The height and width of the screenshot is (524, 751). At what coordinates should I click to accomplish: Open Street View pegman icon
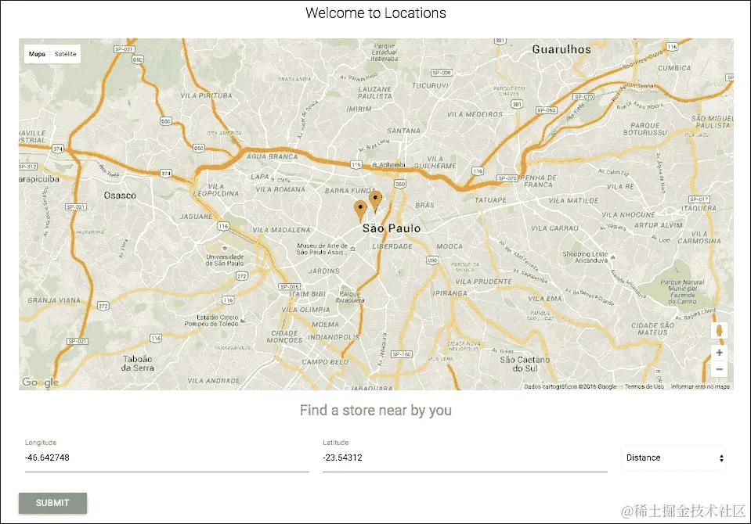pos(719,330)
